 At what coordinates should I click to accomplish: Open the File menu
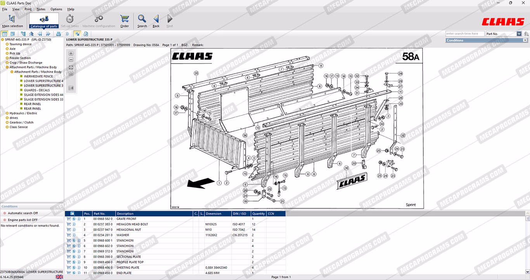pos(5,9)
